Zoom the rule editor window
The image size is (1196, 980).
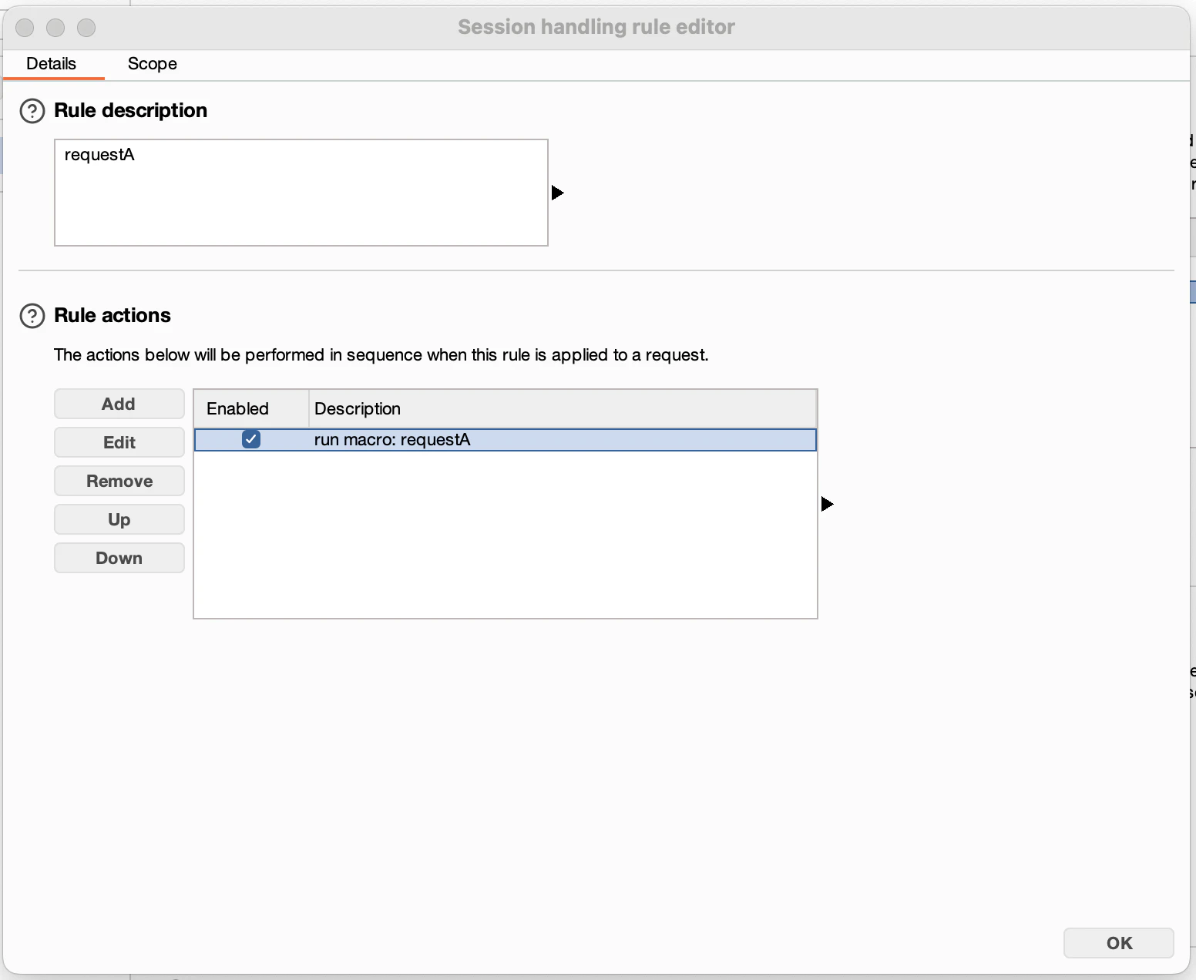coord(86,28)
